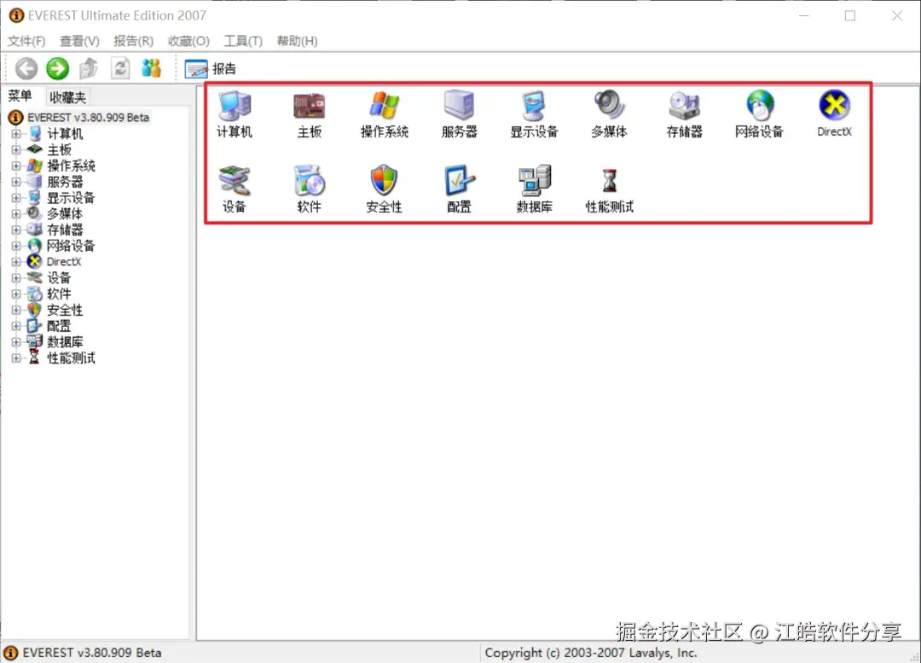Open the 软件 icon in the main panel
The height and width of the screenshot is (663, 921).
pos(310,189)
